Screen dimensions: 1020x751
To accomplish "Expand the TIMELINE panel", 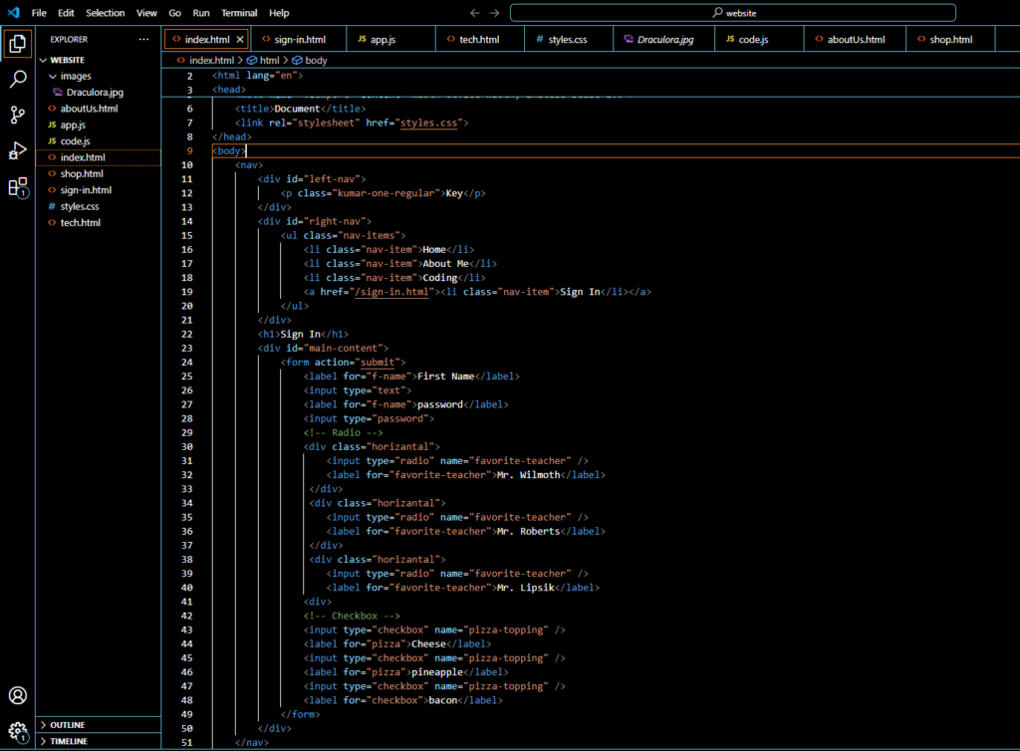I will [x=69, y=741].
